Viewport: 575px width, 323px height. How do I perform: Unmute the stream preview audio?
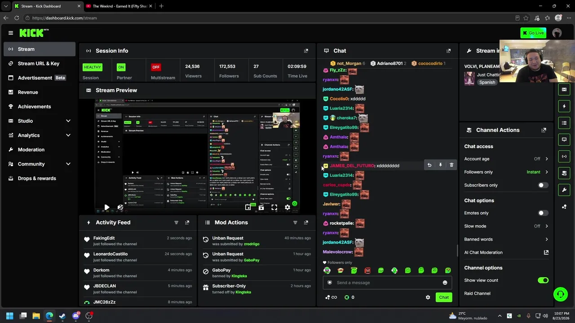point(120,207)
